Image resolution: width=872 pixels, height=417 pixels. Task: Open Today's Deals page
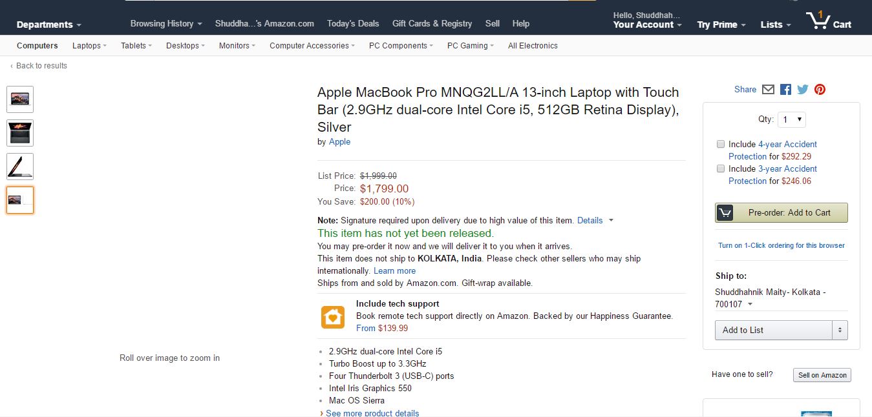coord(353,23)
